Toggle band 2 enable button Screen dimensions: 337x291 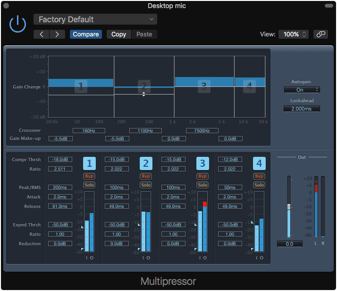146,163
